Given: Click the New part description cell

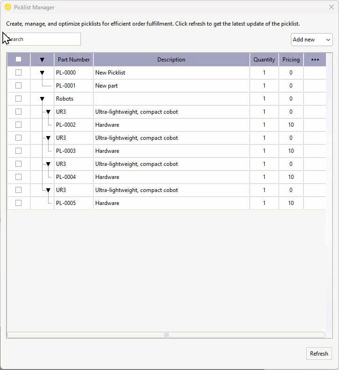Looking at the screenshot, I should click(x=171, y=85).
